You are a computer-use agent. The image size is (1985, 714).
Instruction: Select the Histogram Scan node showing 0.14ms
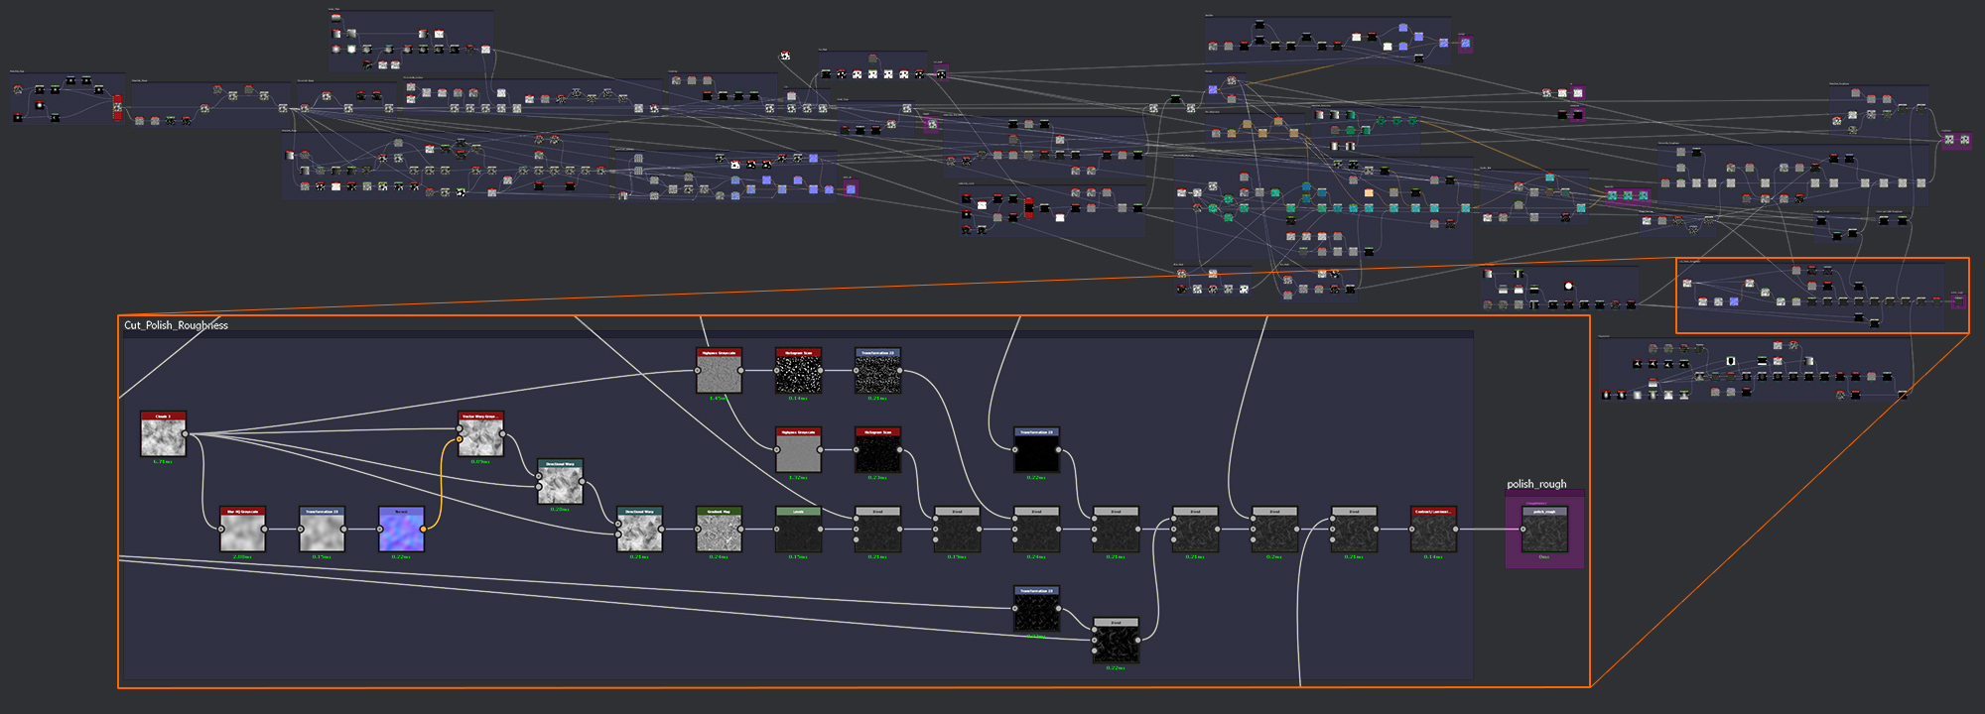(x=799, y=371)
